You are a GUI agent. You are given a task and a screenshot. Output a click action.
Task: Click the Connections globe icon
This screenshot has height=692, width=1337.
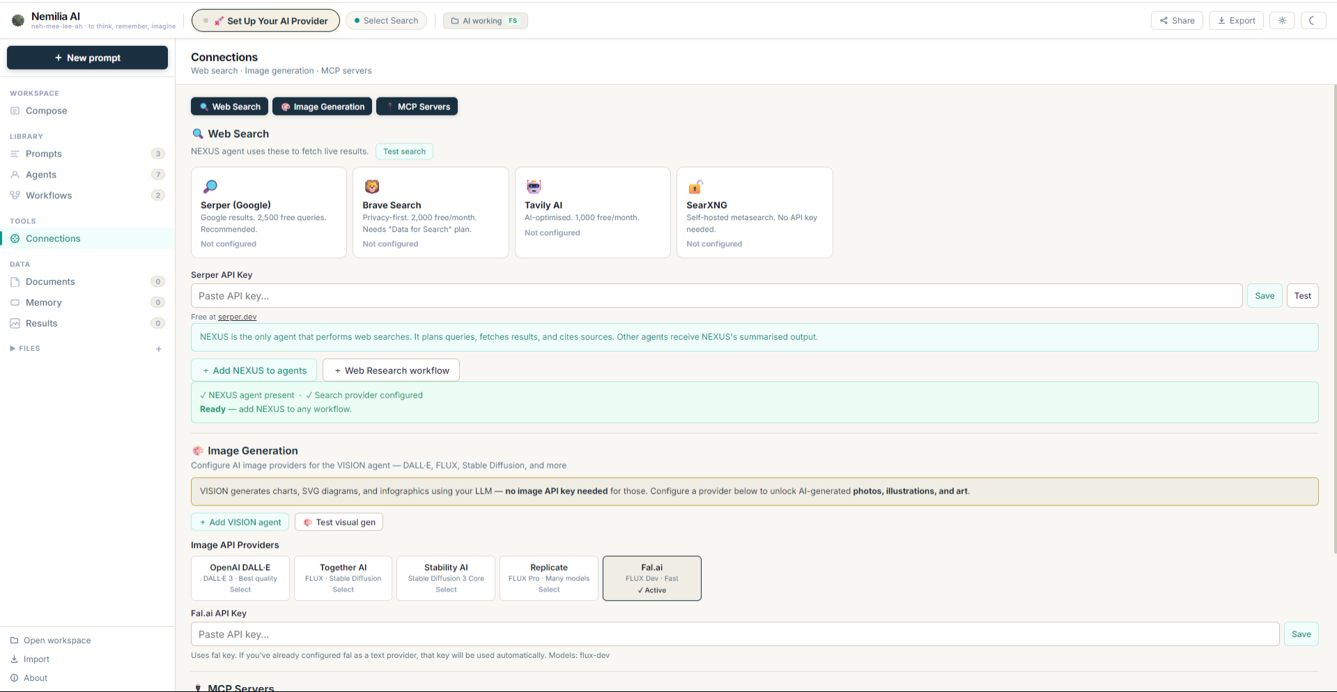click(15, 239)
